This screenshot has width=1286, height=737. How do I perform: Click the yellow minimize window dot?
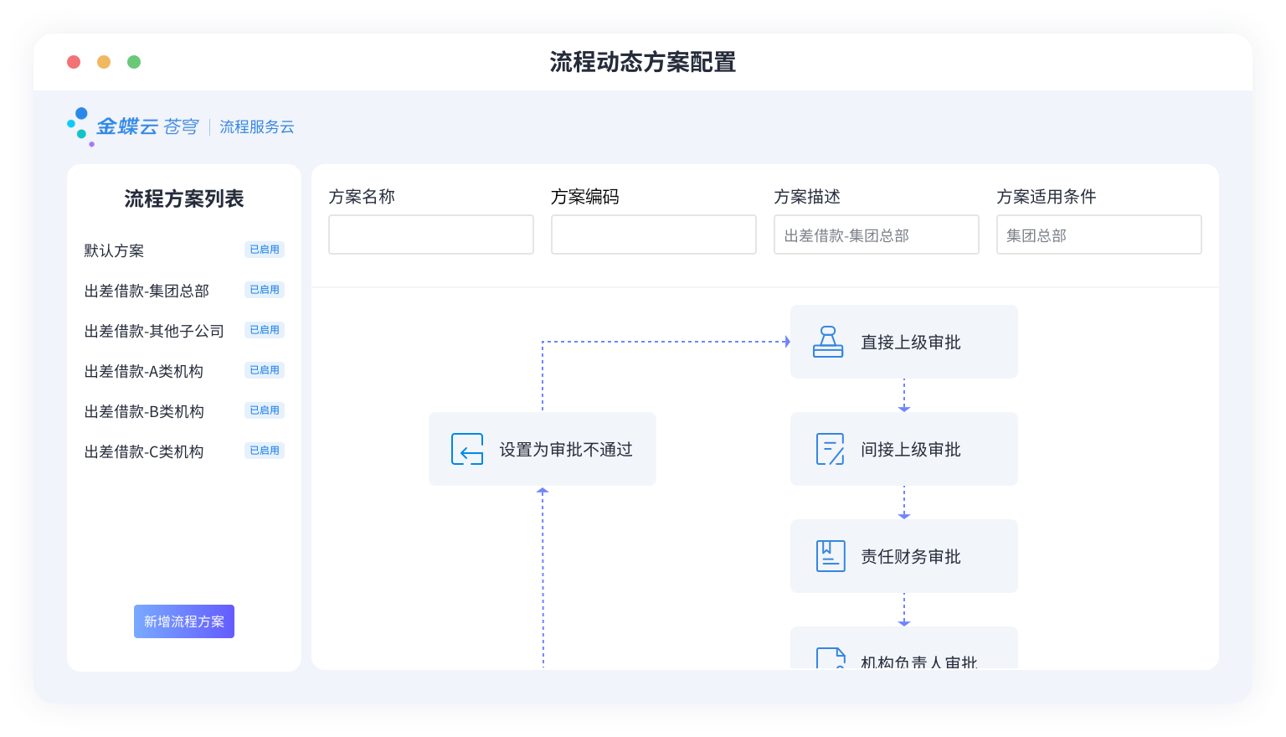point(104,62)
